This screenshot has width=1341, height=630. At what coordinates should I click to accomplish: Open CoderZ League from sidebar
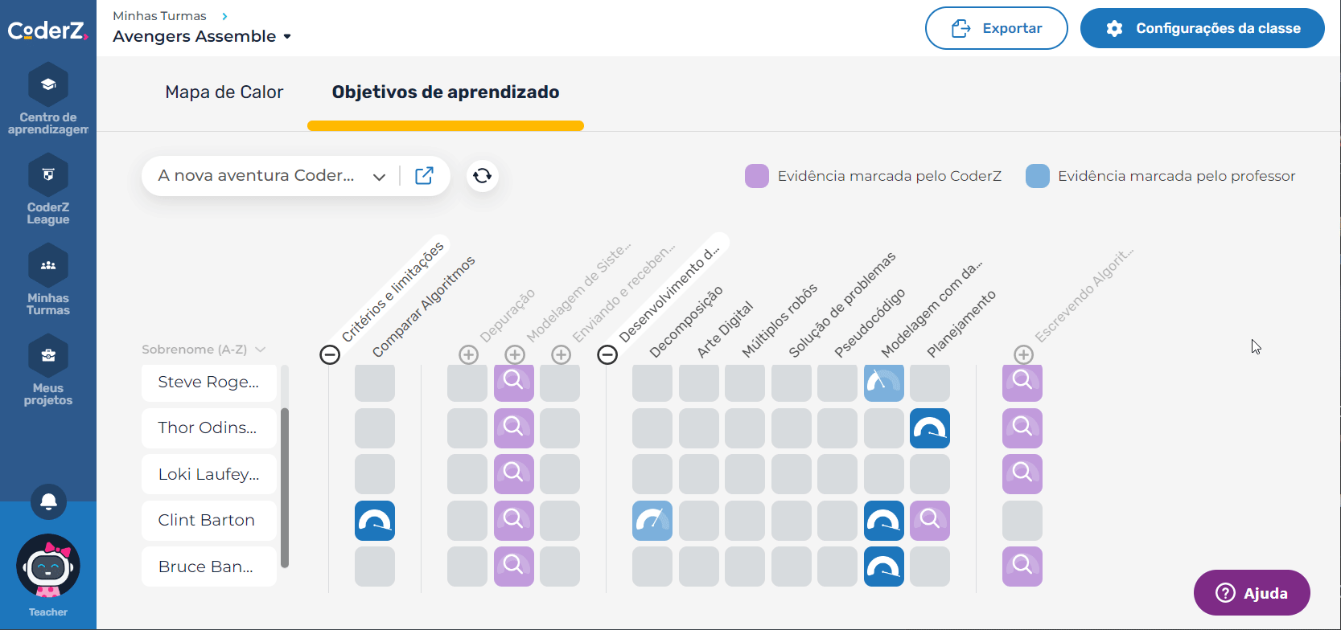pos(47,190)
